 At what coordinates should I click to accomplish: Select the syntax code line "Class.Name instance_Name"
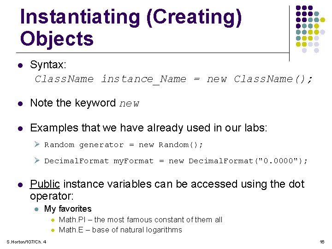coord(174,79)
